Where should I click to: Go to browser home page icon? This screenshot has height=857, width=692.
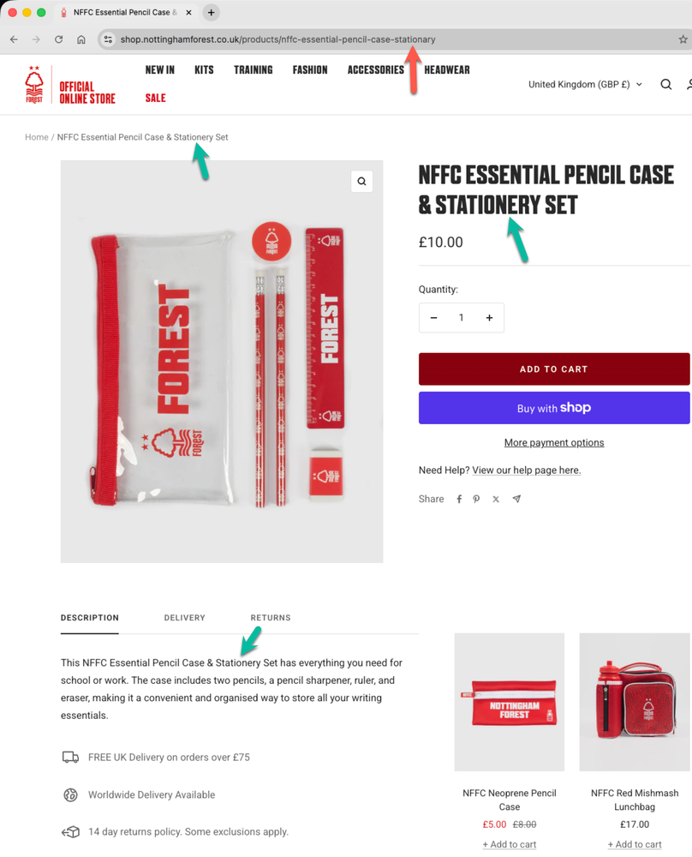point(81,39)
